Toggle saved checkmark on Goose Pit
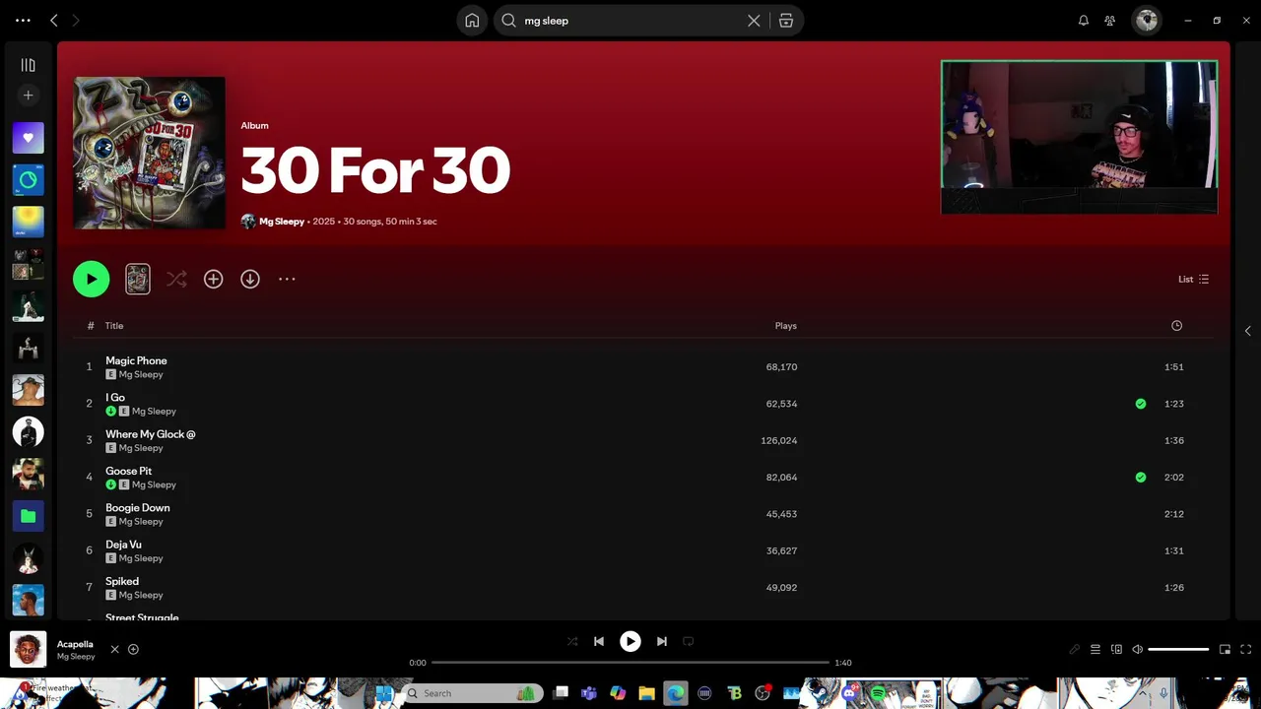 (x=1141, y=478)
